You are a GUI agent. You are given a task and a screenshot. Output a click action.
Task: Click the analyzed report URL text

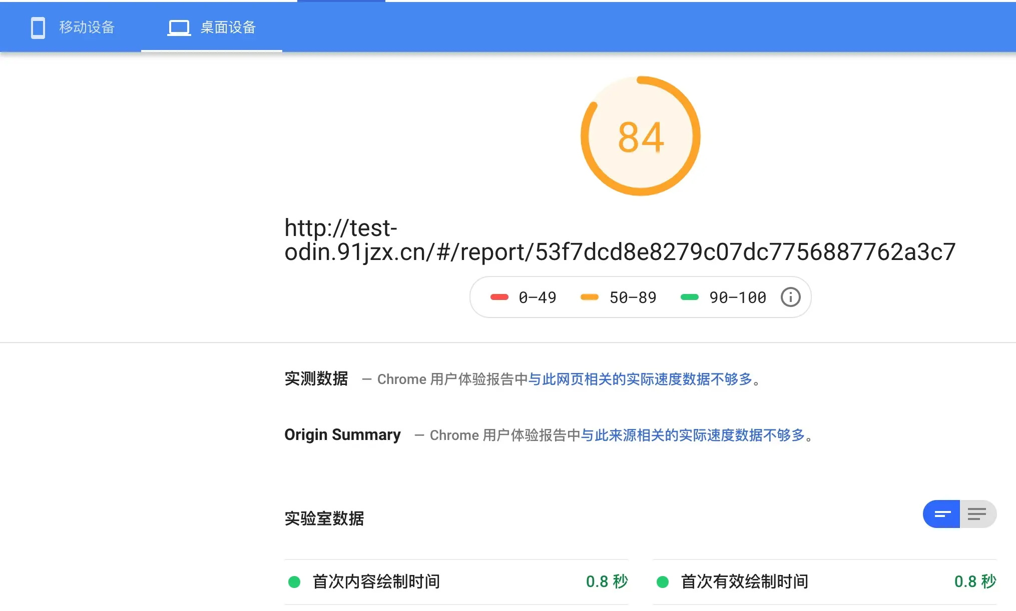point(620,251)
